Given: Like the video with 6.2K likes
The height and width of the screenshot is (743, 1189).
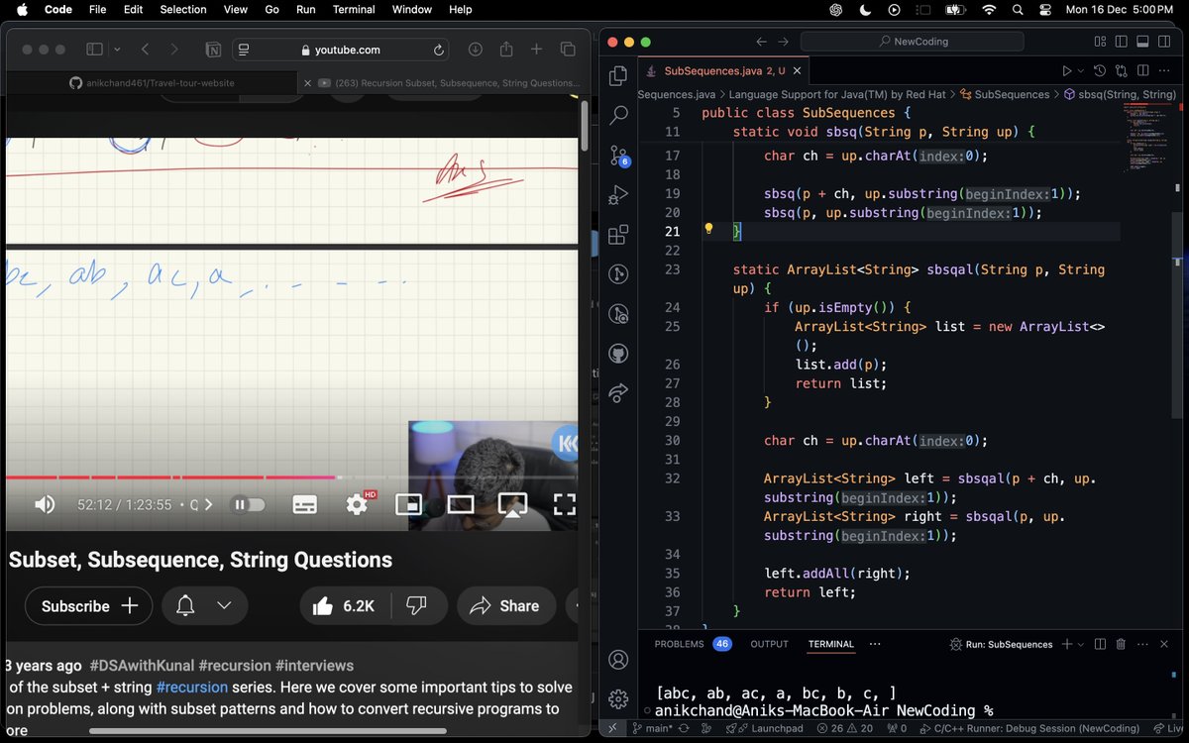Looking at the screenshot, I should tap(344, 605).
